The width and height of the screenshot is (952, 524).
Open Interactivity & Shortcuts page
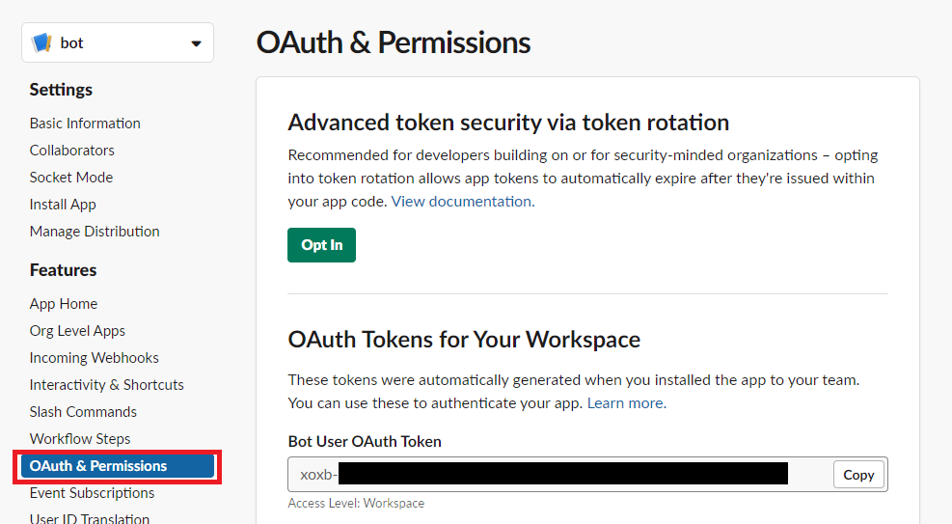pyautogui.click(x=107, y=385)
